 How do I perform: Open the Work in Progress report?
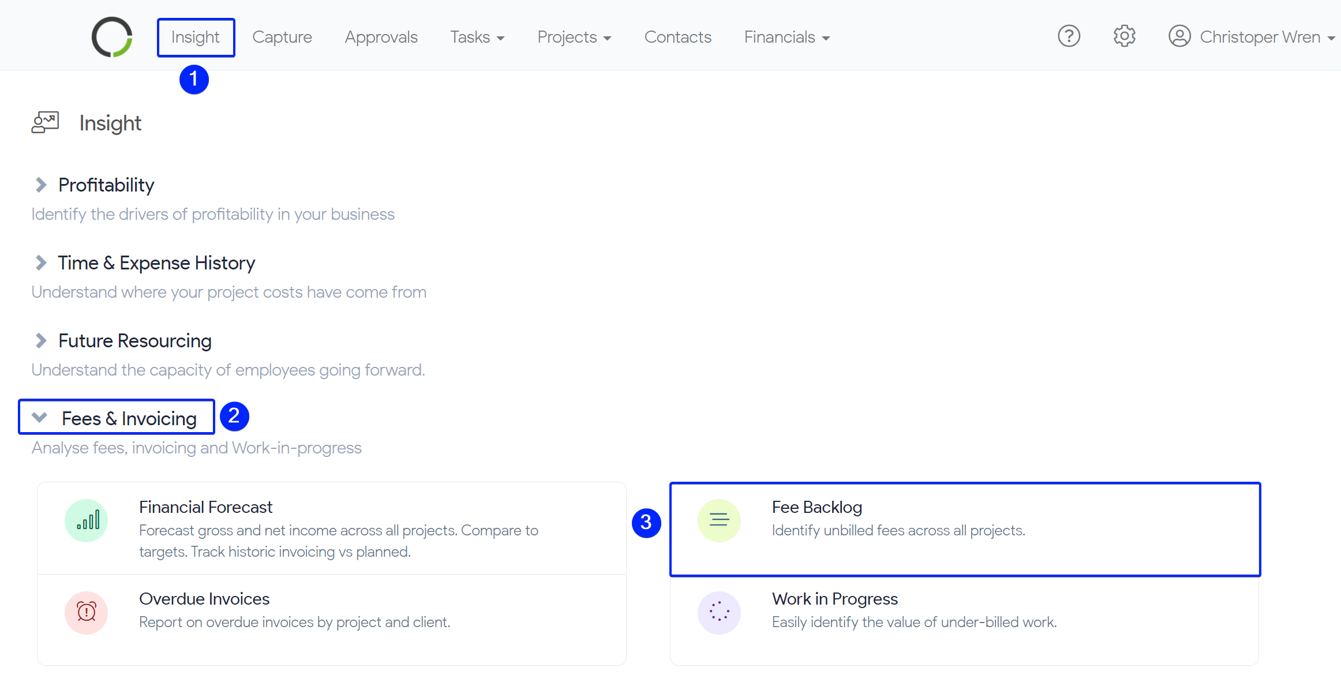pos(834,599)
